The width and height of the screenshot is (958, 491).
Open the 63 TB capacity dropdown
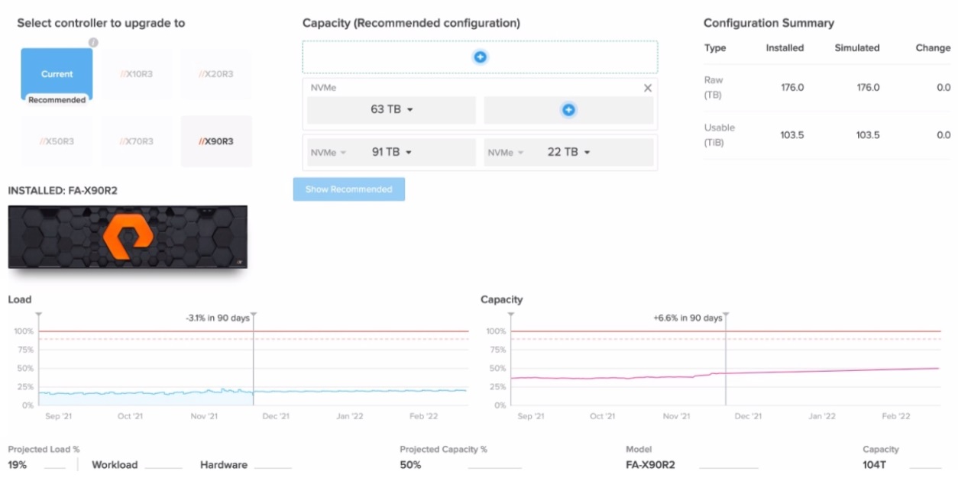point(391,110)
